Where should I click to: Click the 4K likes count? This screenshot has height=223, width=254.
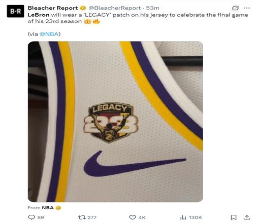click(x=142, y=217)
